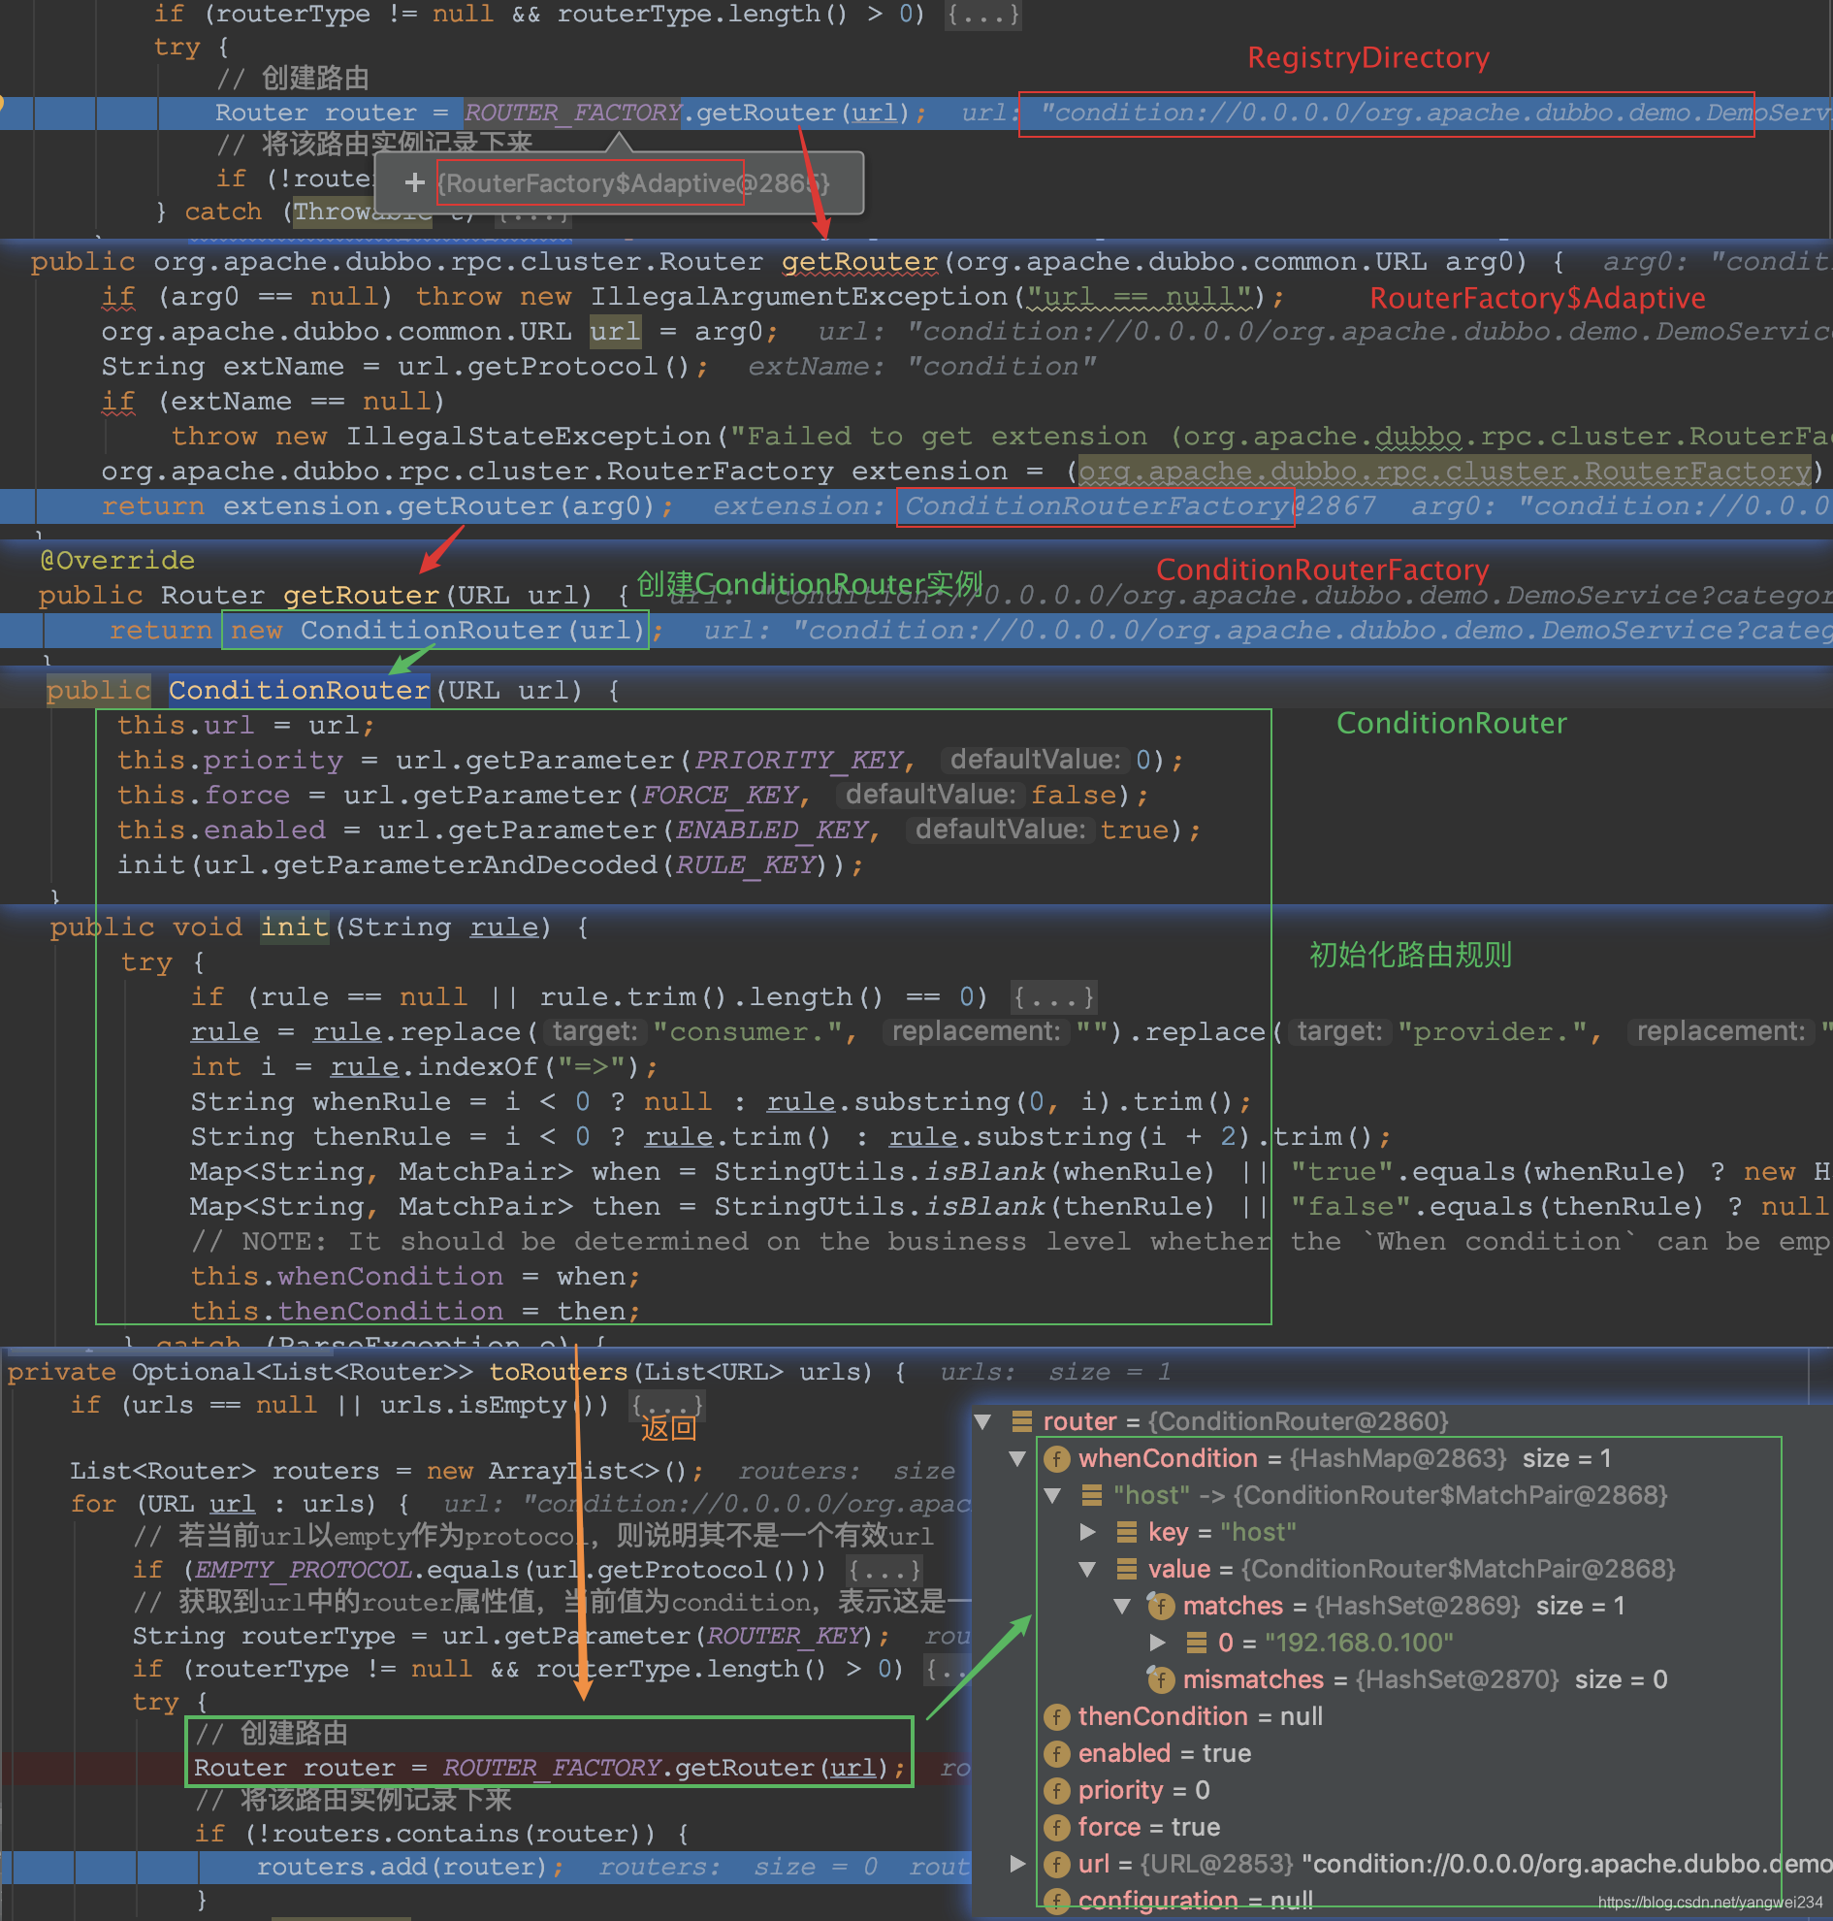
Task: Click RULE_KEY constant in init call
Action: (x=746, y=865)
